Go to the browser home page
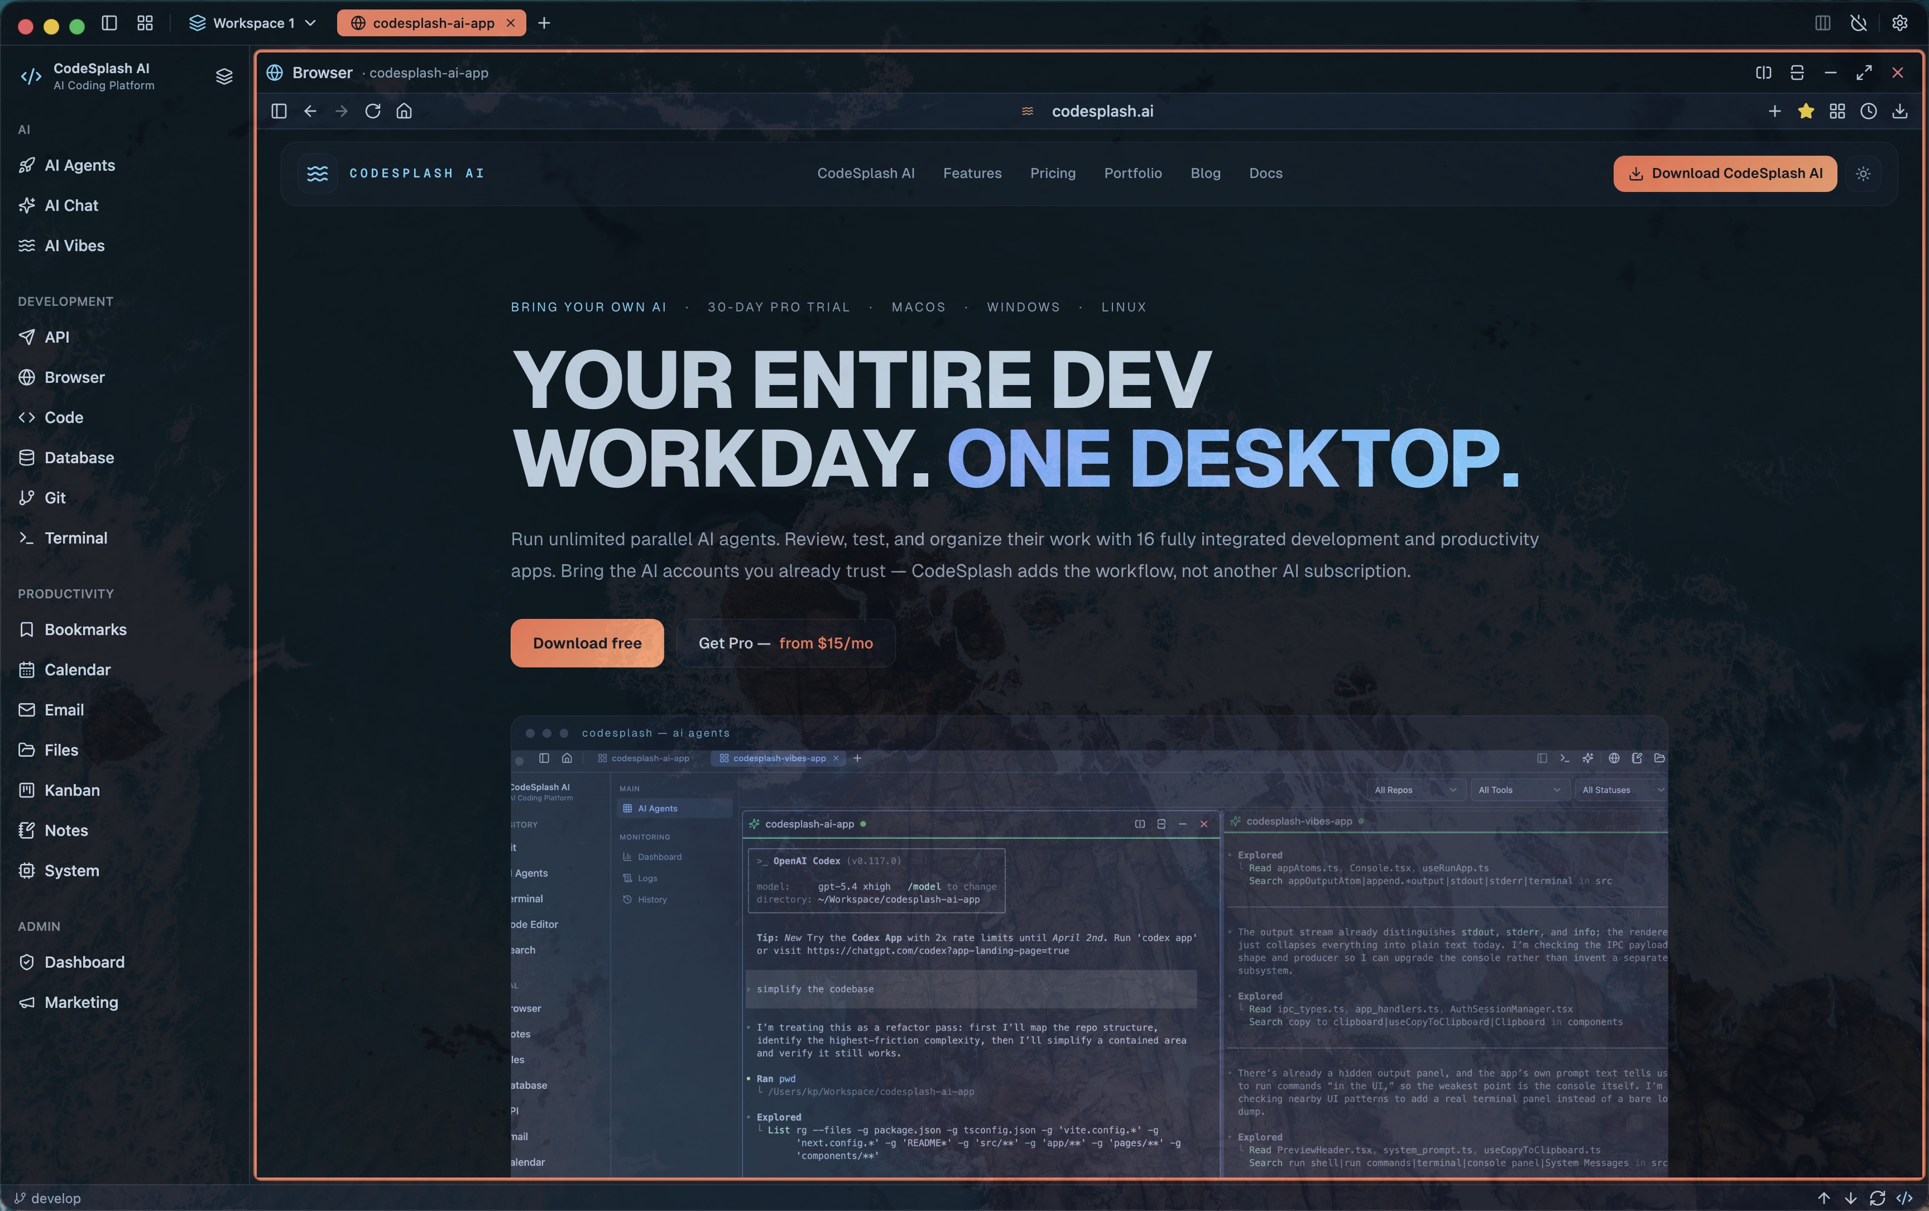 point(404,111)
